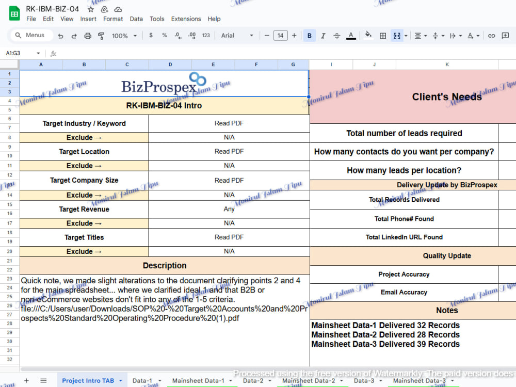Open merge type dropdown arrow
Screen dimensions: 516x387
point(406,36)
